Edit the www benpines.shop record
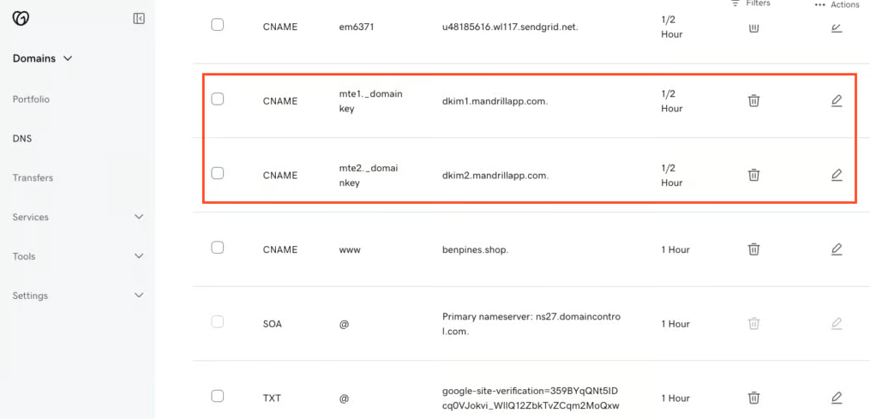 point(837,249)
